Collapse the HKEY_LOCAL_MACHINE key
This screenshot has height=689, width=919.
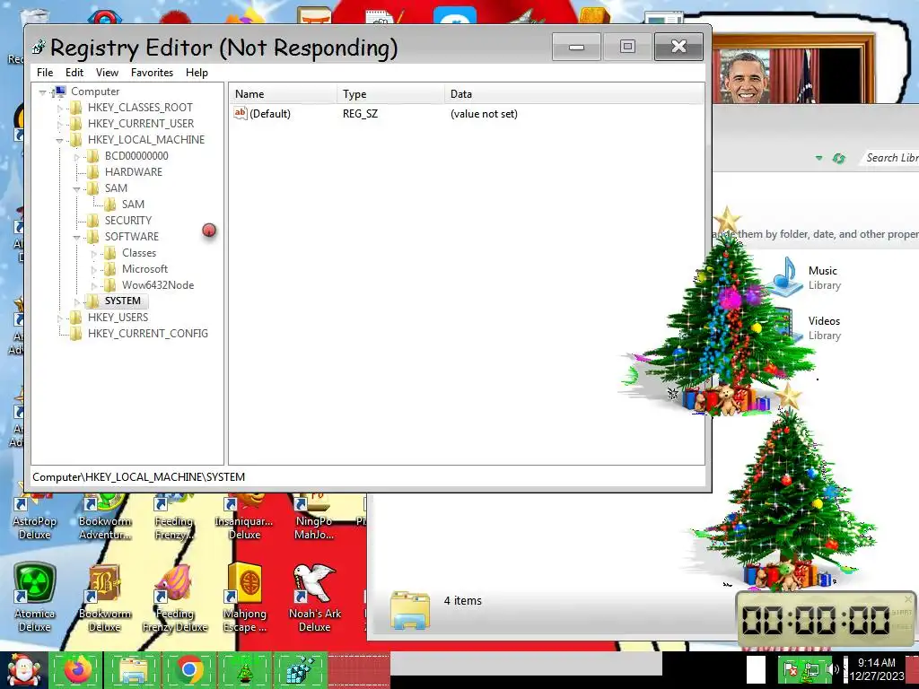point(59,141)
